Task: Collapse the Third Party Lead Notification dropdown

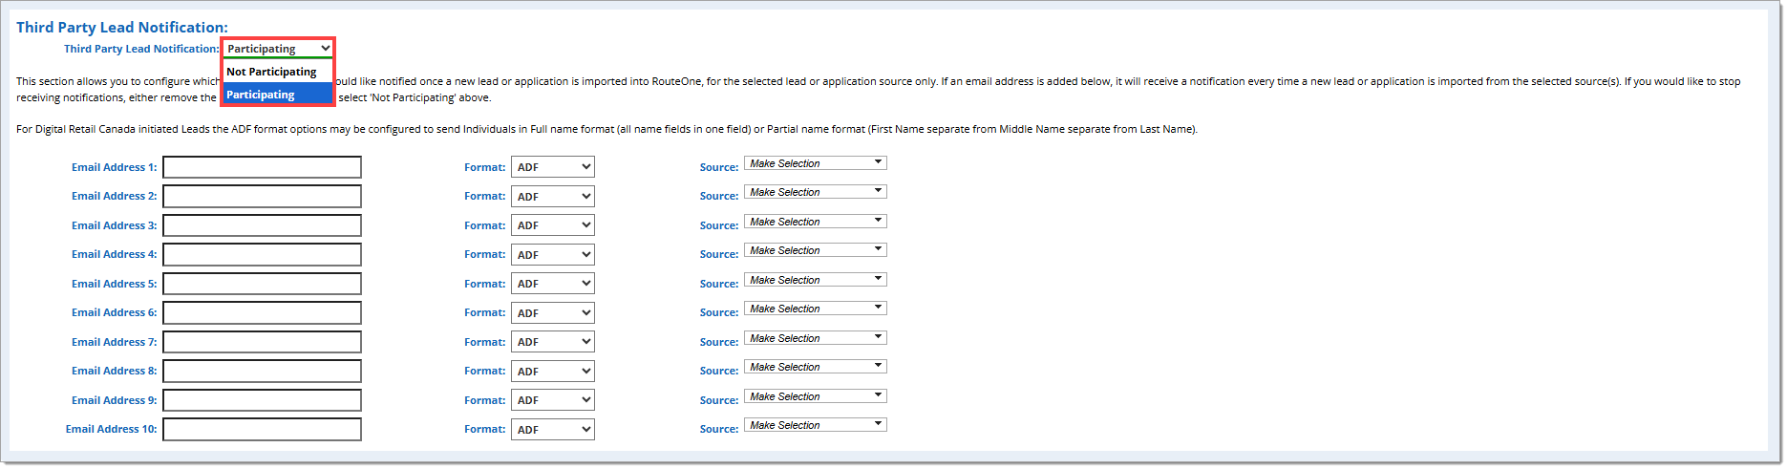Action: 278,49
